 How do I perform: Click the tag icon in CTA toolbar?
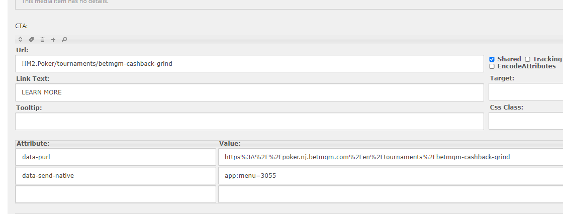tap(31, 40)
